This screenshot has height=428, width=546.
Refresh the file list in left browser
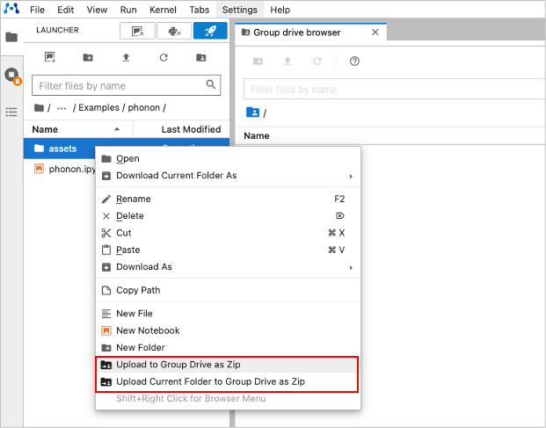(164, 58)
